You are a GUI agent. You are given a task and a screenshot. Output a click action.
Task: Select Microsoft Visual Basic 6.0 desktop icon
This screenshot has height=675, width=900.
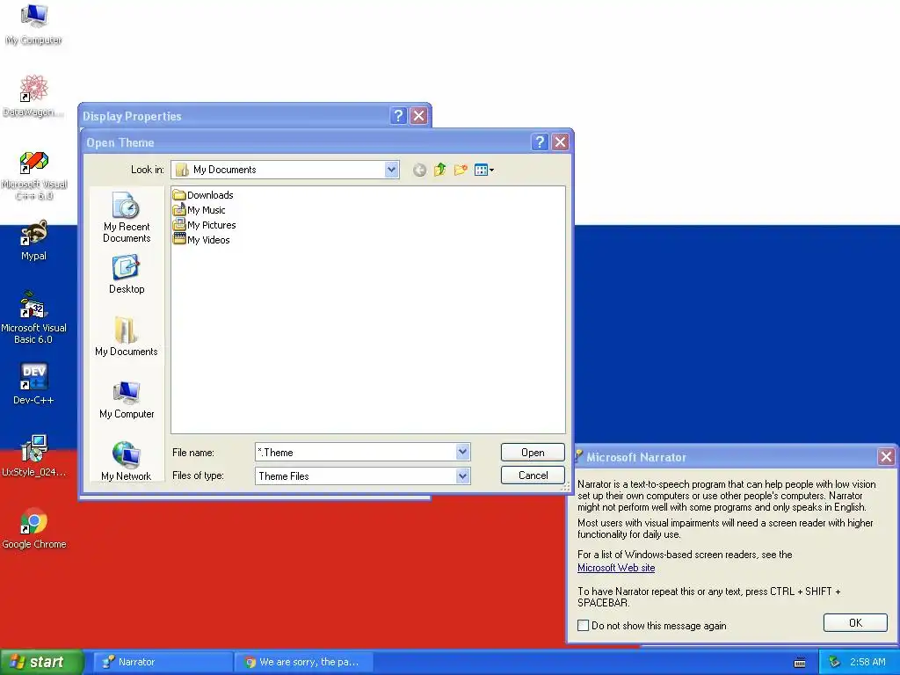coord(33,317)
